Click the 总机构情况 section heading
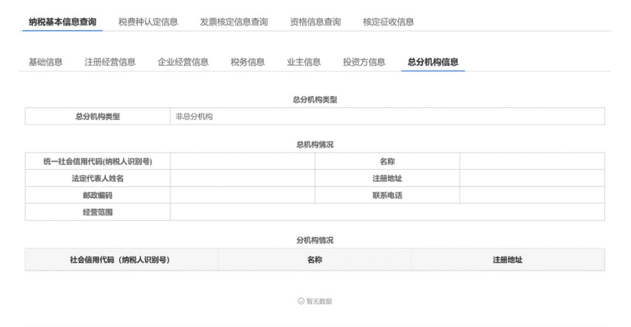 tap(315, 144)
